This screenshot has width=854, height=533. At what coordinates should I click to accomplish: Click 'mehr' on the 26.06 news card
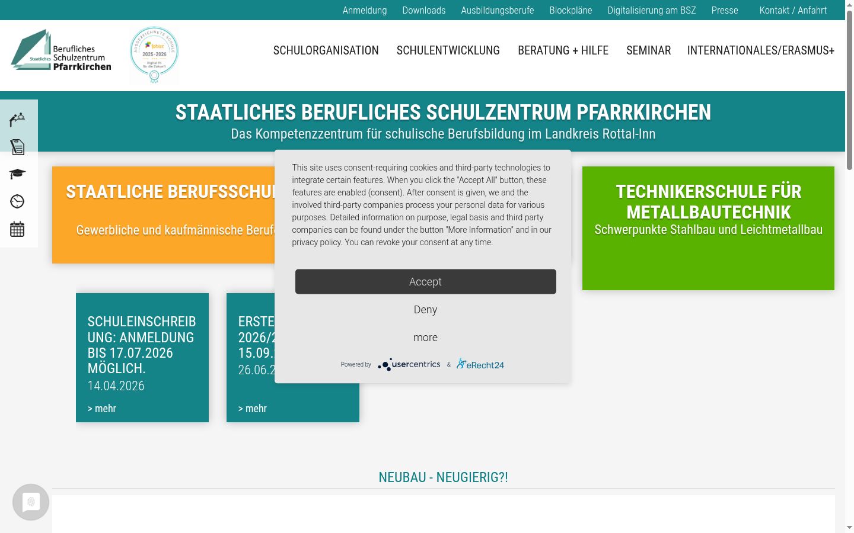tap(253, 409)
